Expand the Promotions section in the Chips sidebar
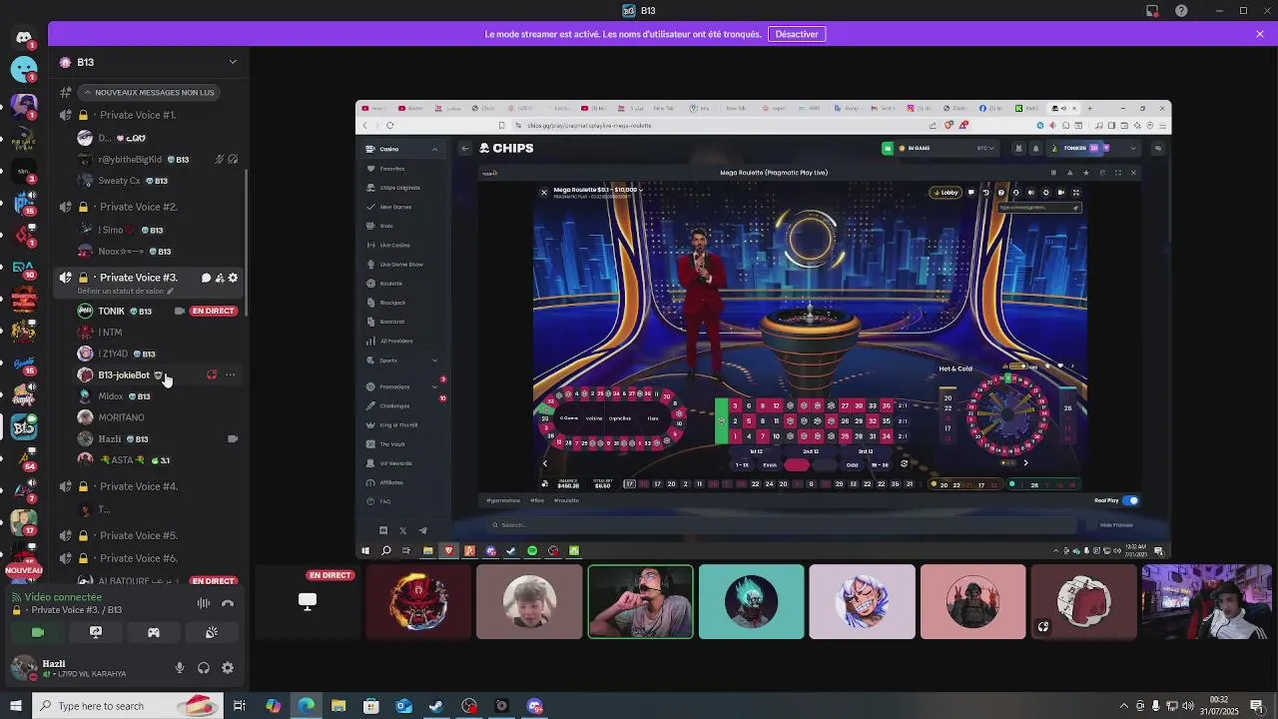The image size is (1278, 719). point(434,387)
